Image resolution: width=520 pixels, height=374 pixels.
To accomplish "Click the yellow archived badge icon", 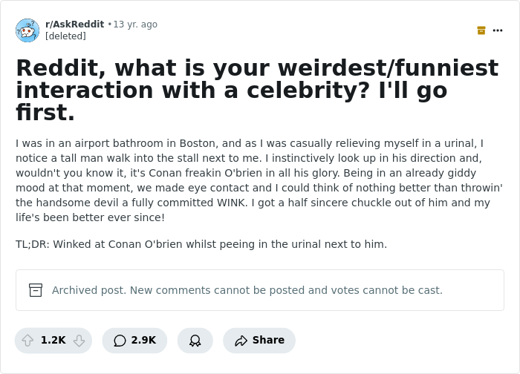I will click(481, 30).
